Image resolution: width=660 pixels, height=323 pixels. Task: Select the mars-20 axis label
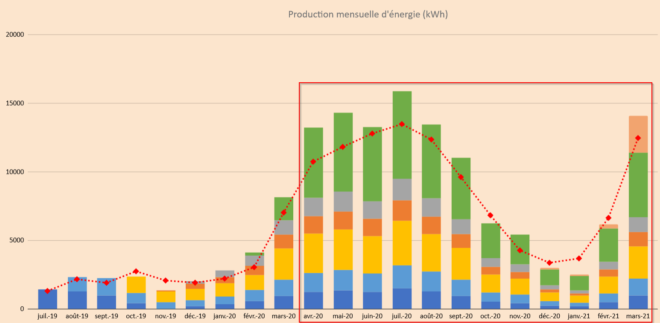[284, 316]
